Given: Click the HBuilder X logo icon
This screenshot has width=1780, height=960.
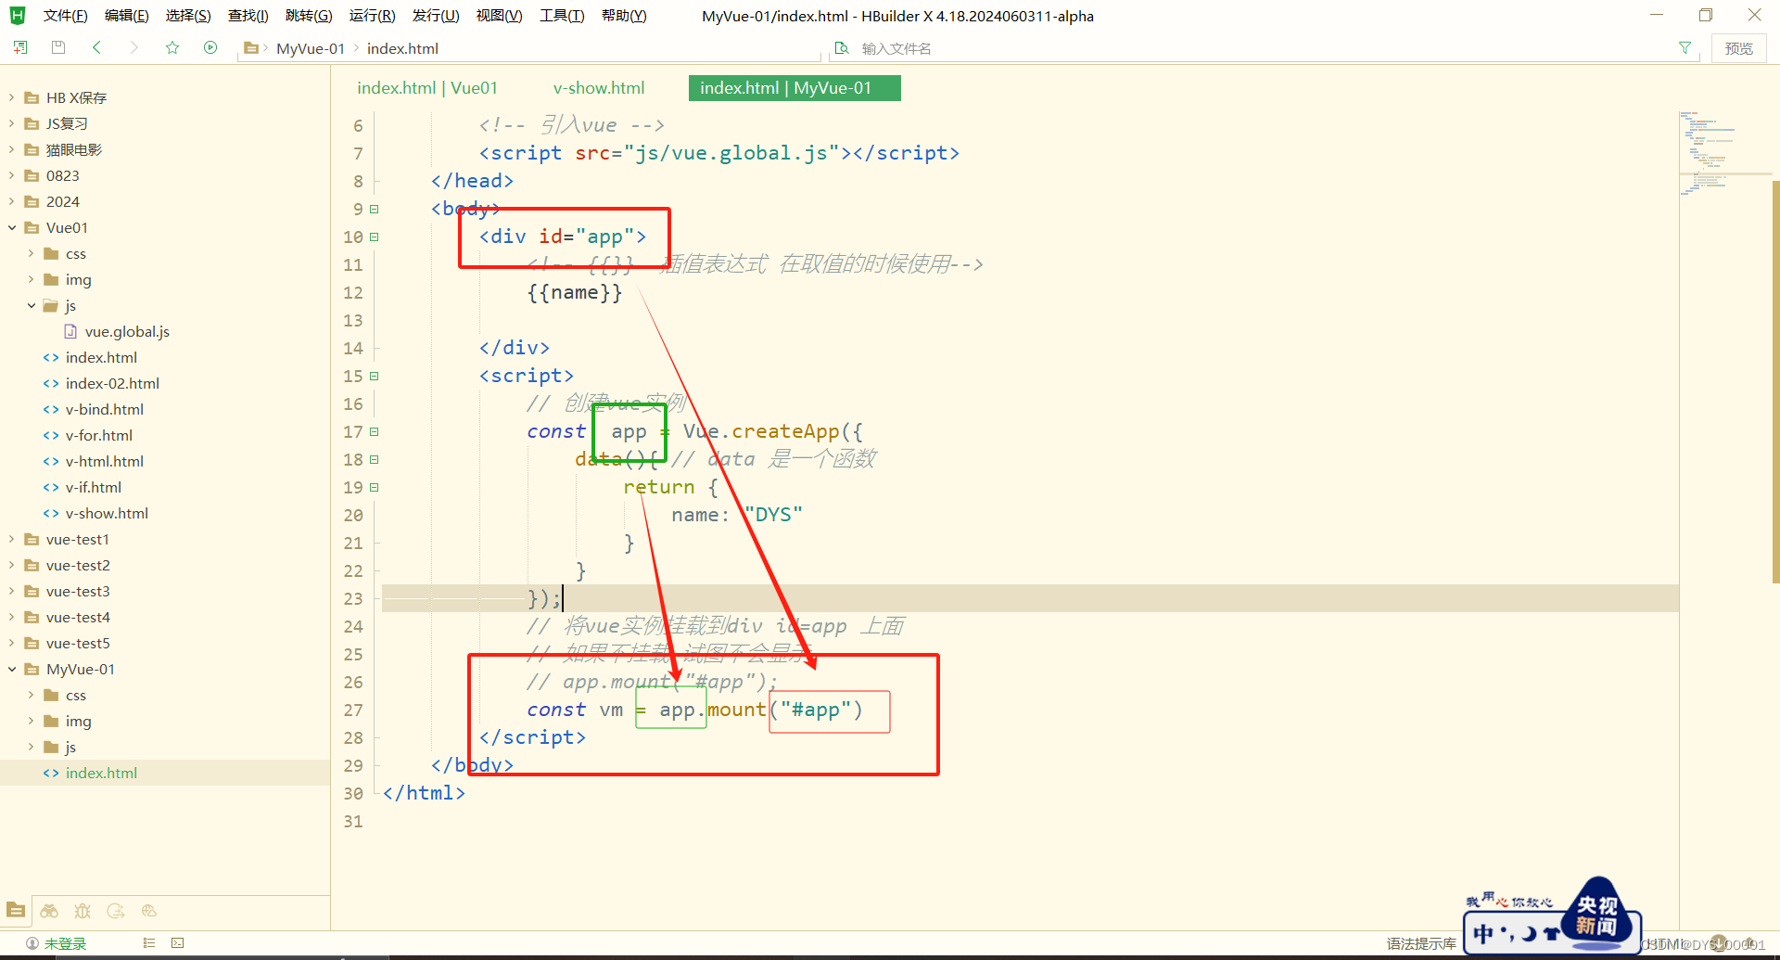Looking at the screenshot, I should point(18,15).
